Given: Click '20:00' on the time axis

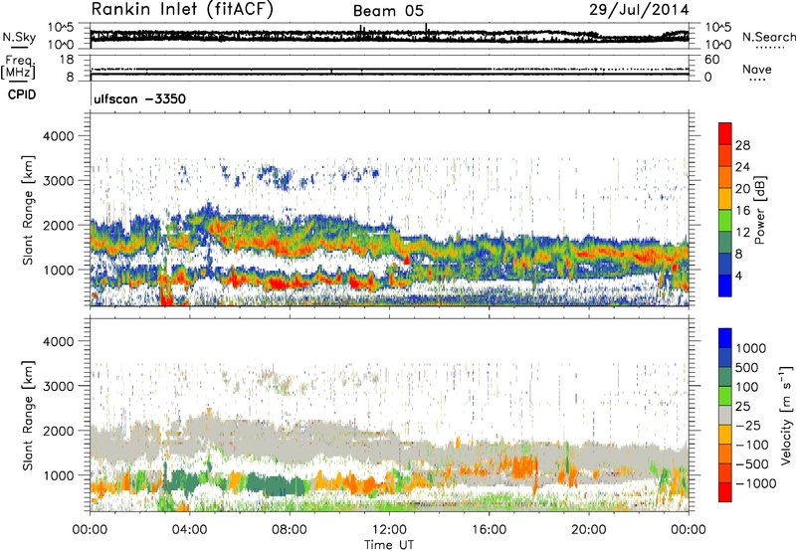Looking at the screenshot, I should point(588,530).
